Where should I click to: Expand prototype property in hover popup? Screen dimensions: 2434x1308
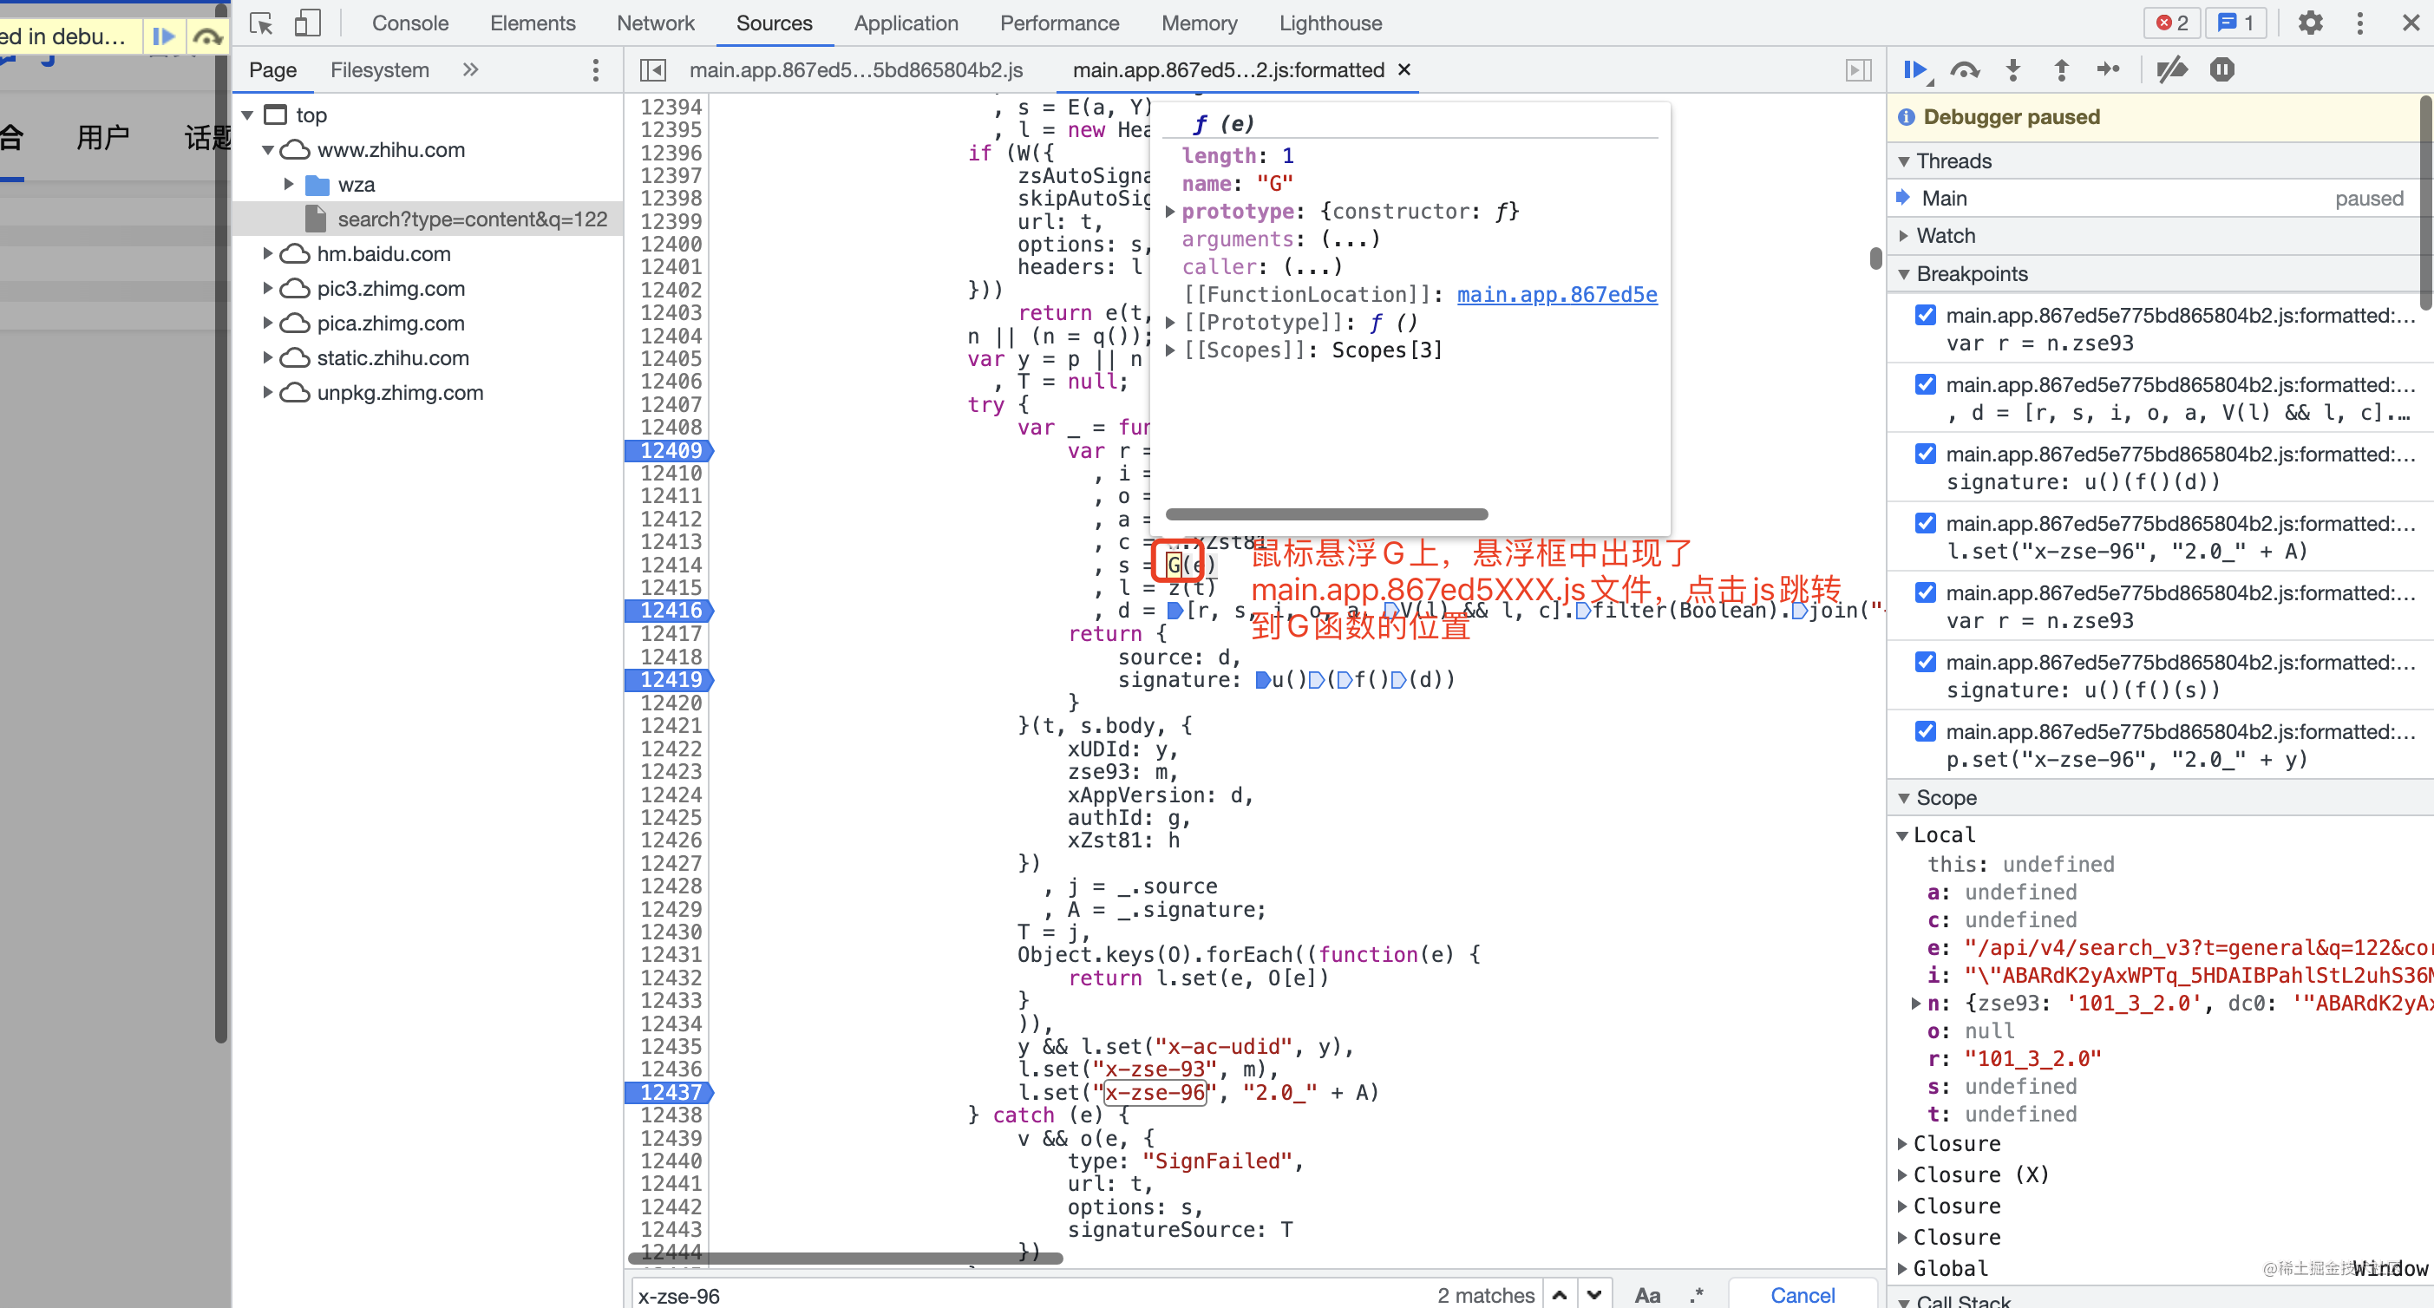(x=1170, y=212)
